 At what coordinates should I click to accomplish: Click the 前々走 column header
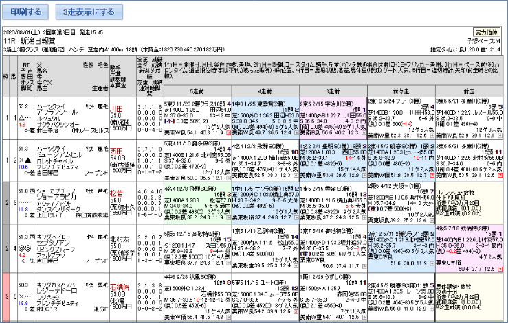click(401, 91)
